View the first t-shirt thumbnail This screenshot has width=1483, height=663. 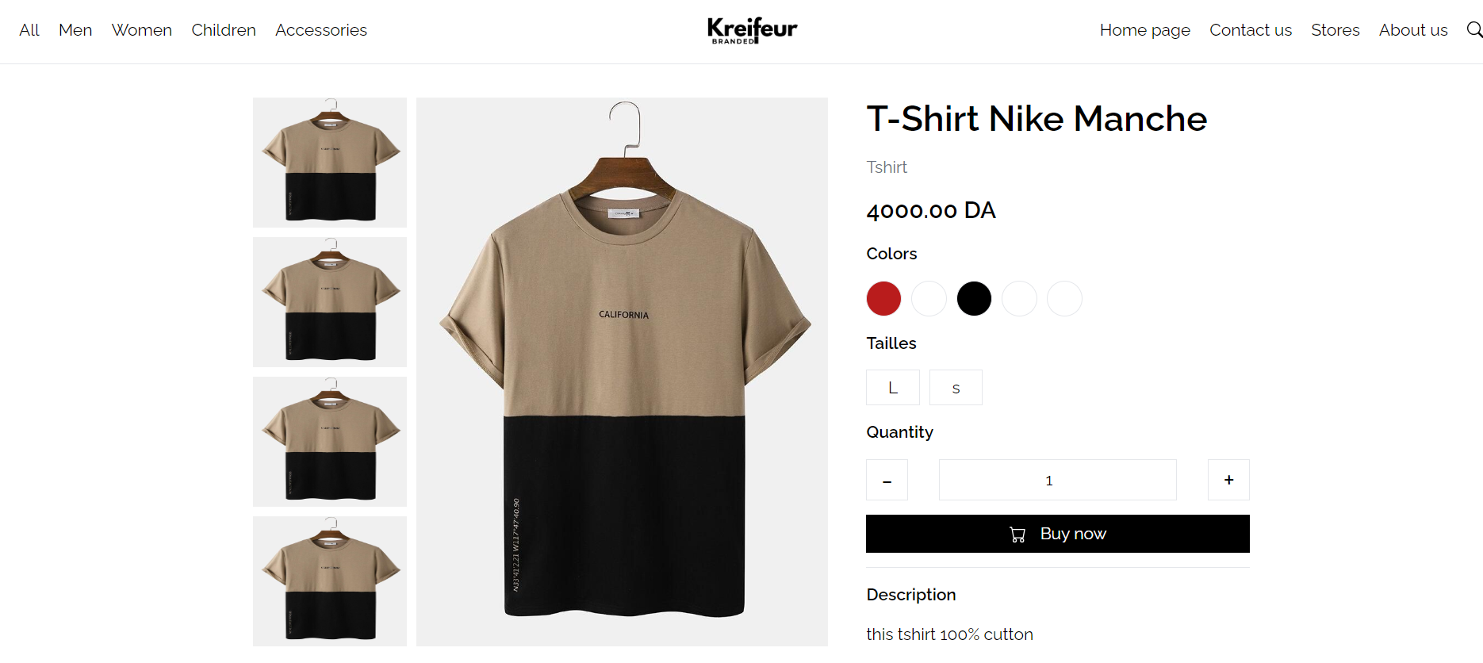click(330, 163)
